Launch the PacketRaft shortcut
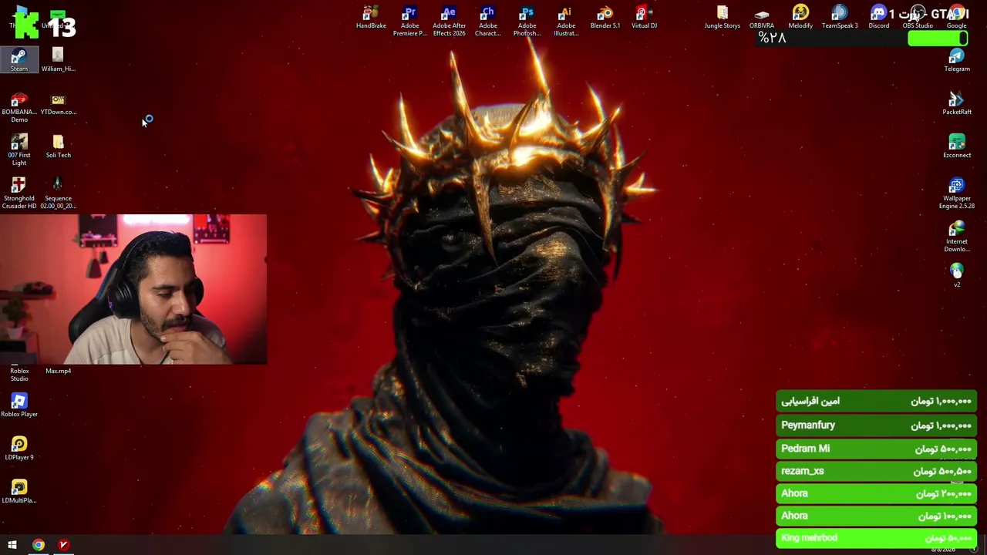 pos(957,103)
